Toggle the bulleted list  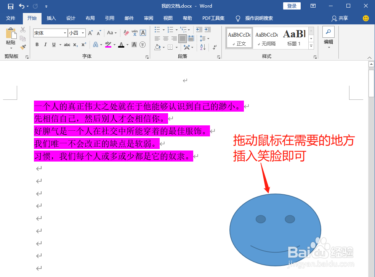pos(157,29)
